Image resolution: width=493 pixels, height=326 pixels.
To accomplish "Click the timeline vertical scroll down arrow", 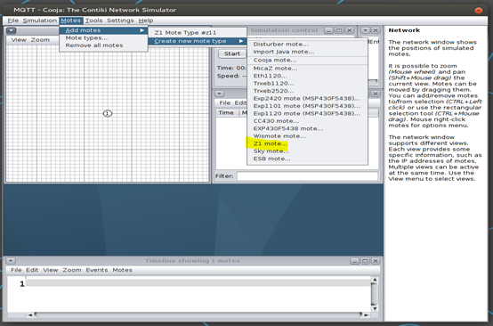I will point(375,309).
